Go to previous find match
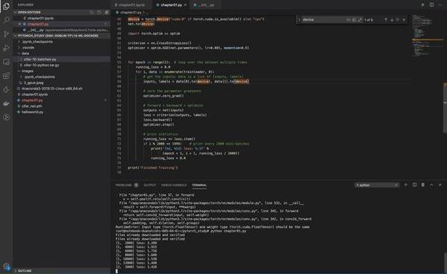The image size is (447, 274). (x=386, y=19)
